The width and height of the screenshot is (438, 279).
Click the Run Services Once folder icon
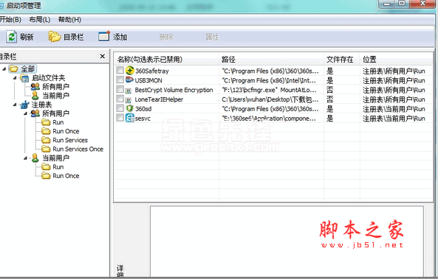click(46, 149)
